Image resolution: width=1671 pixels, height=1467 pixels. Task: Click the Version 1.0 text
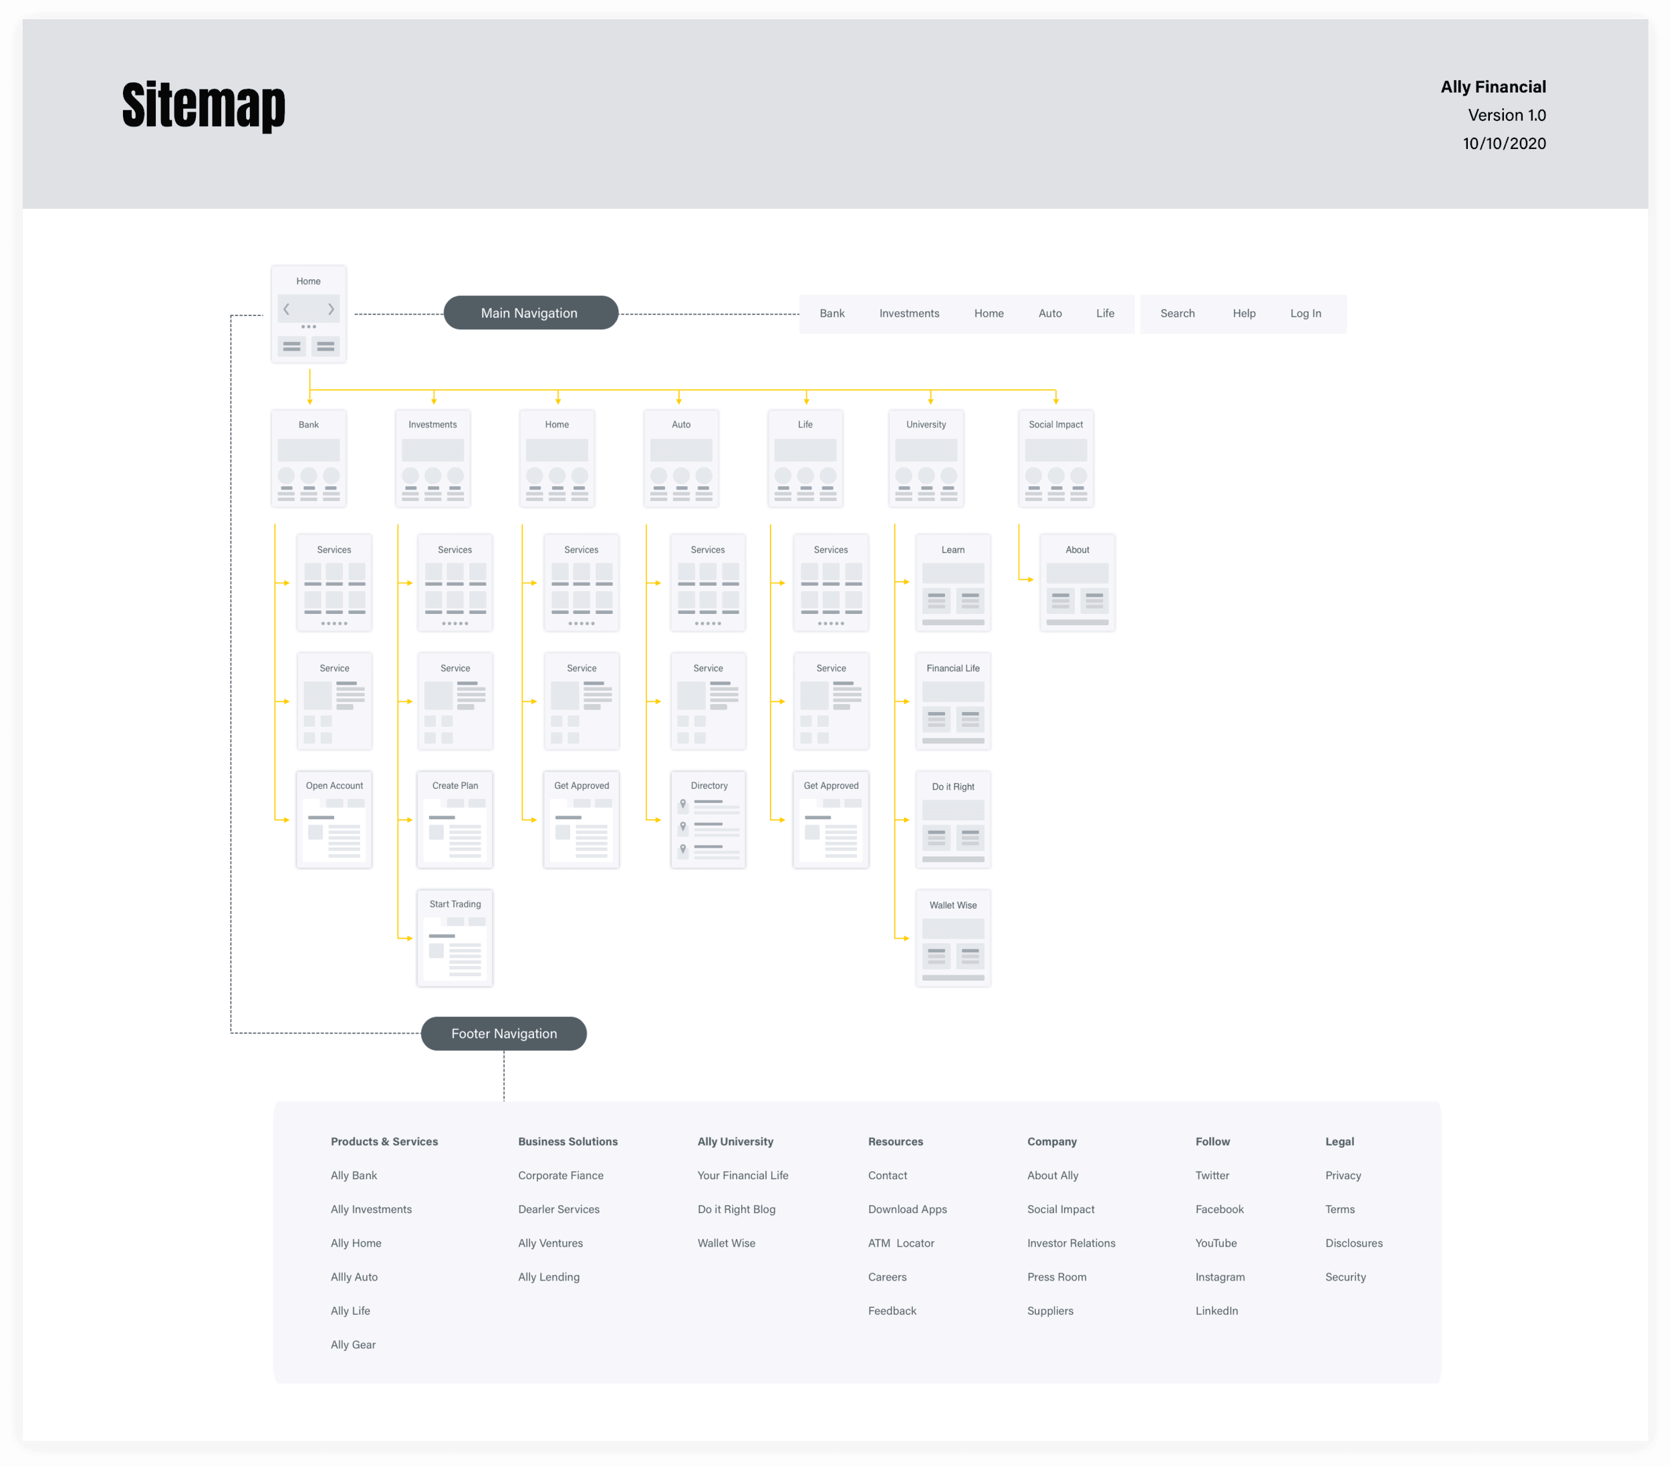(x=1507, y=115)
